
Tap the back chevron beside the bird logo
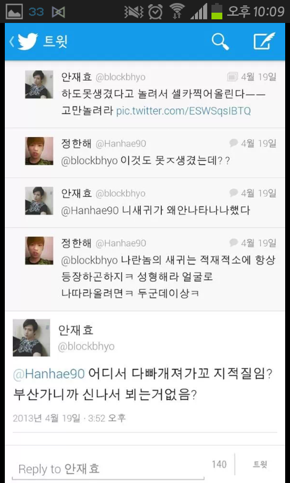11,42
